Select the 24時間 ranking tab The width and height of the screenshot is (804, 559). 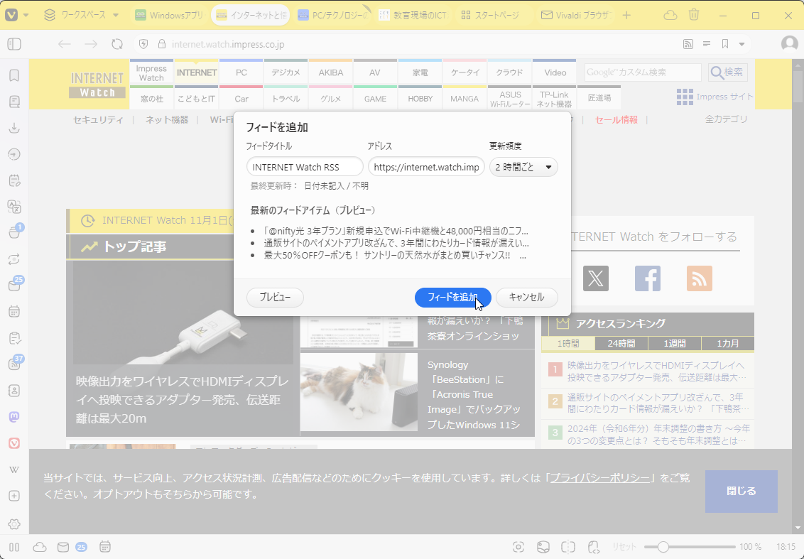pos(620,343)
